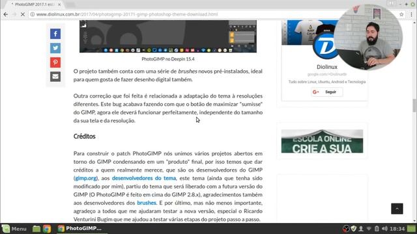
Task: Close the PhotoGIMP 2017.1 tab
Action: pos(59,5)
